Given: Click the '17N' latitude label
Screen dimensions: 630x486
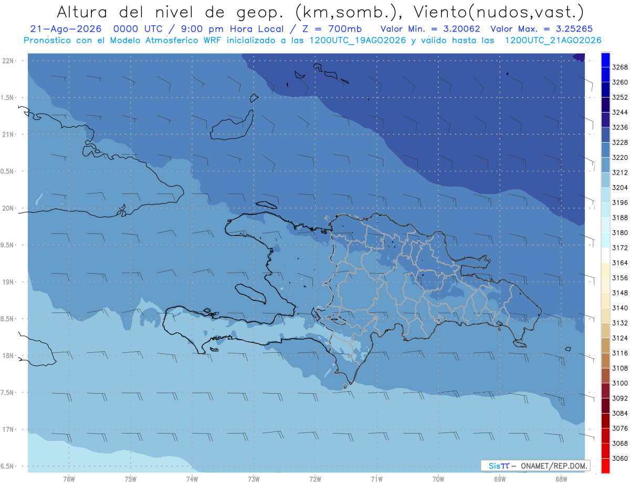Looking at the screenshot, I should click(x=8, y=429).
